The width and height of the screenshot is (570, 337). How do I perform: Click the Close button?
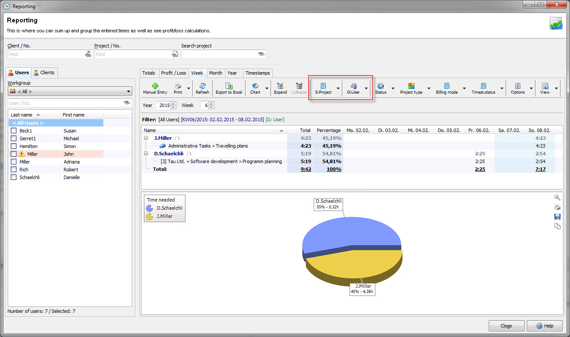(506, 326)
